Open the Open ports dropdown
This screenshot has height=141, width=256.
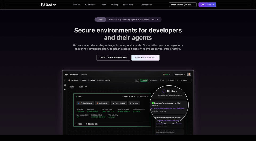point(142,97)
